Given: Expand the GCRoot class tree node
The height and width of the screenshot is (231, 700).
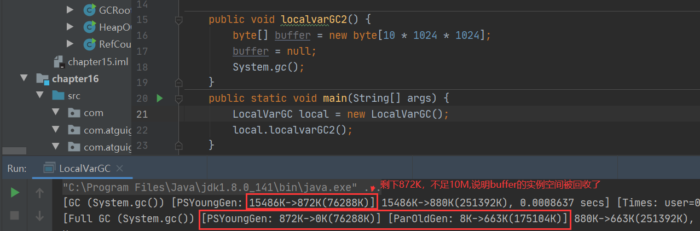Looking at the screenshot, I should pos(70,10).
